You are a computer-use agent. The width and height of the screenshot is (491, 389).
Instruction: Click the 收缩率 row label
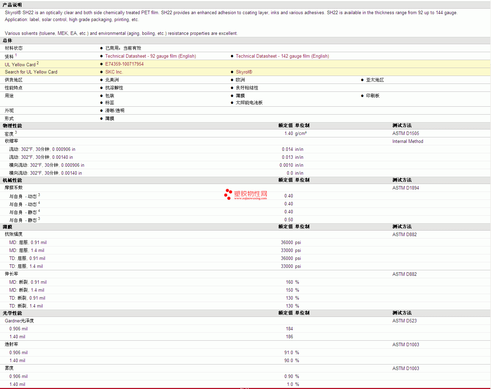click(x=11, y=141)
